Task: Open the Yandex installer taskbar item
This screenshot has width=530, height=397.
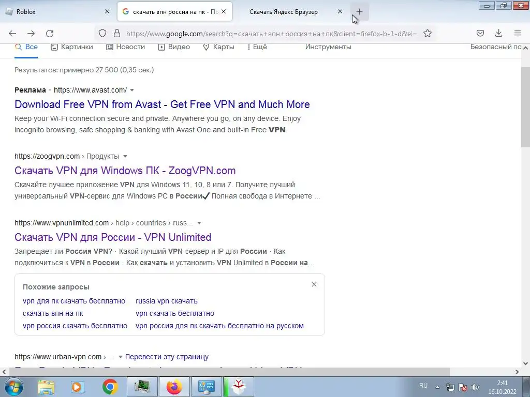Action: 239,387
